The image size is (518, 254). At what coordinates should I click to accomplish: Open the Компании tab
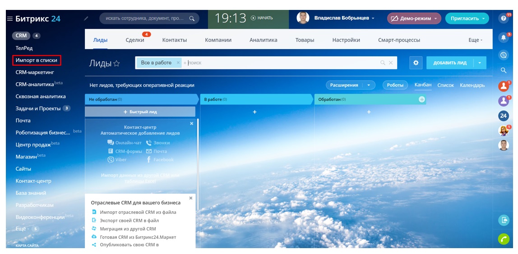(x=218, y=40)
